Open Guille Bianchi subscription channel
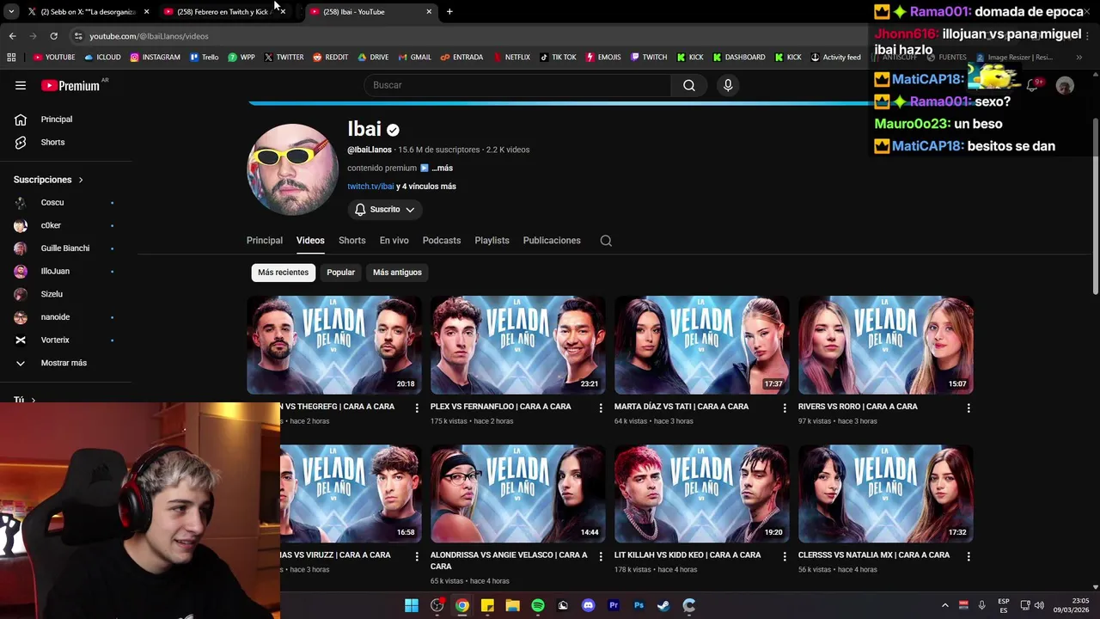This screenshot has height=619, width=1100. [65, 248]
